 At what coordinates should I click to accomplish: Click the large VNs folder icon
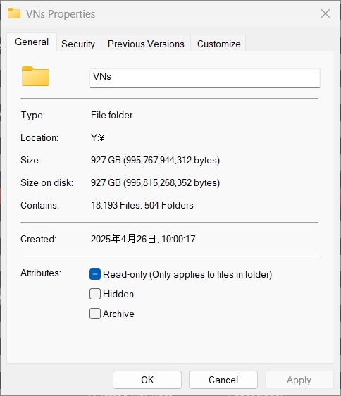tap(35, 76)
